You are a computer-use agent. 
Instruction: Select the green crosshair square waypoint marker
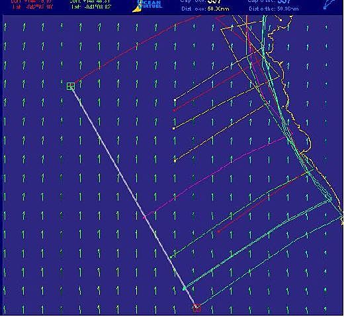[71, 86]
